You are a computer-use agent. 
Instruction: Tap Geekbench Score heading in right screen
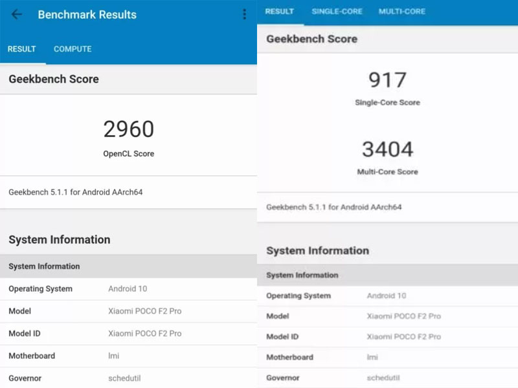[312, 39]
